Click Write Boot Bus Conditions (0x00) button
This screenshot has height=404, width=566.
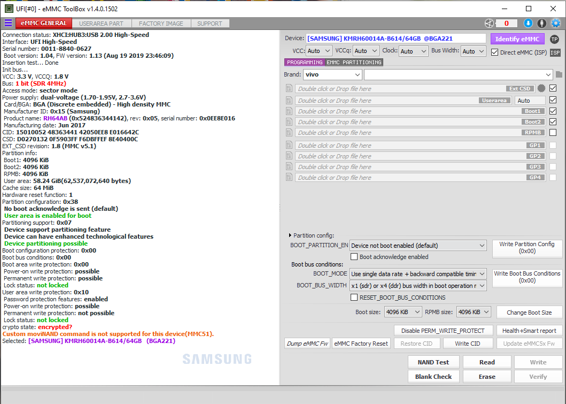coord(527,277)
